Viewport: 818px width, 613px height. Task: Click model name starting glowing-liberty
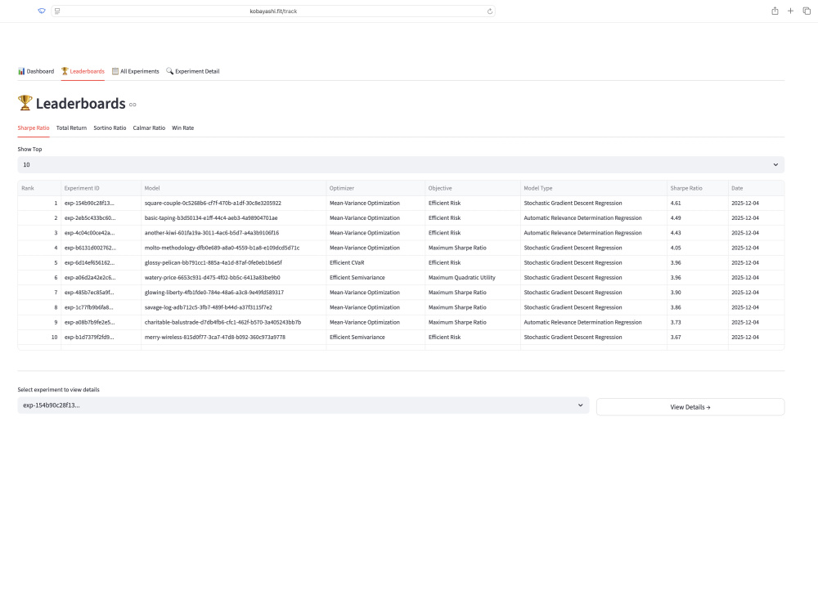[213, 293]
